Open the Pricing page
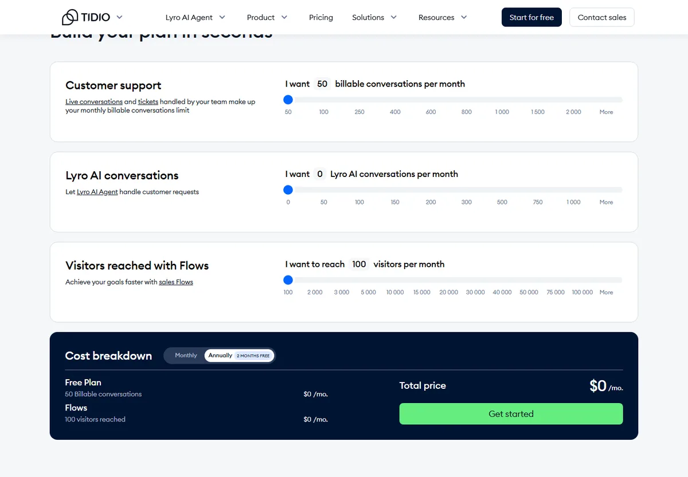Image resolution: width=688 pixels, height=477 pixels. [x=321, y=17]
